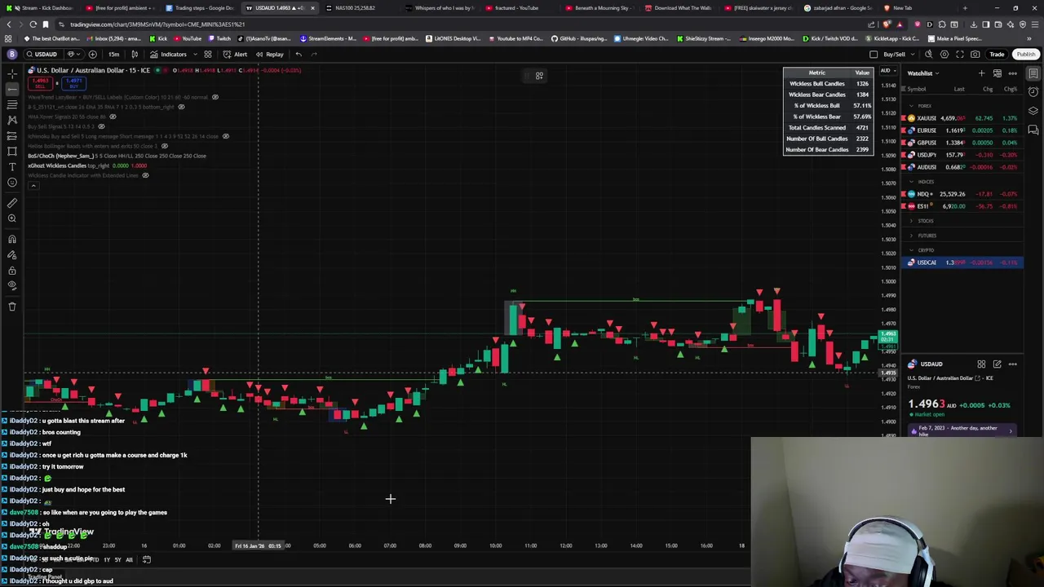1044x587 pixels.
Task: Click the Publish button
Action: [x=1025, y=55]
